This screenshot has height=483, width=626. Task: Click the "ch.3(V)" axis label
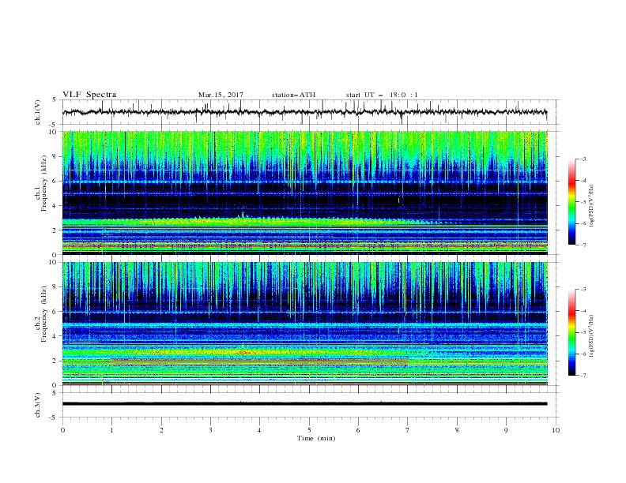[38, 405]
